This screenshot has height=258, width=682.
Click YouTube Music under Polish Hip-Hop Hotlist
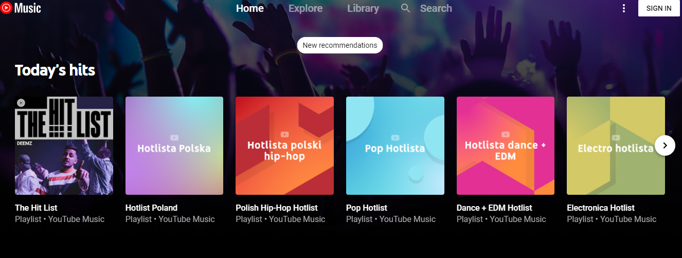(297, 219)
